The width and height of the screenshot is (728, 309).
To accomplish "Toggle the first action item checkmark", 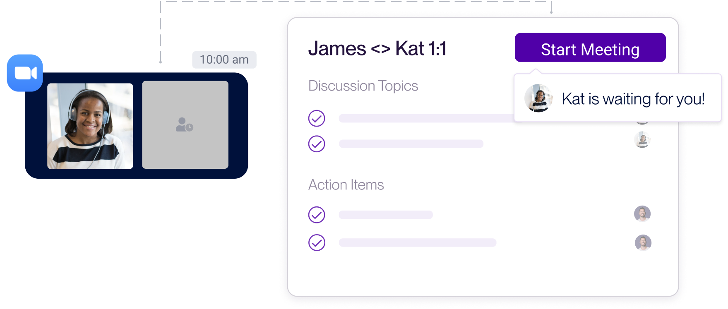I will [317, 215].
